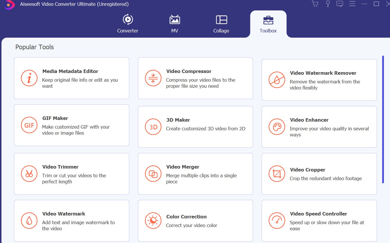Viewport: 390px width, 243px height.
Task: Open Video Watermark Remover title
Action: (x=323, y=73)
